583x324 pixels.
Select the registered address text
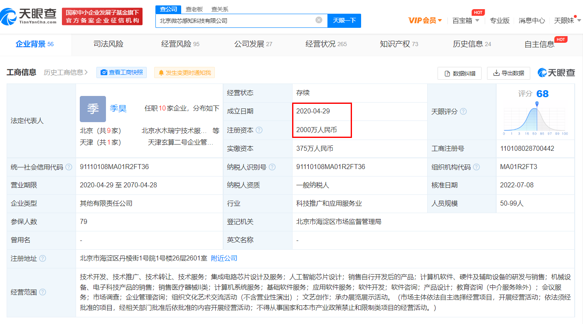click(x=143, y=258)
